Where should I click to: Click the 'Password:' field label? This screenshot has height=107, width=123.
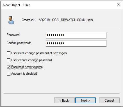[13, 35]
